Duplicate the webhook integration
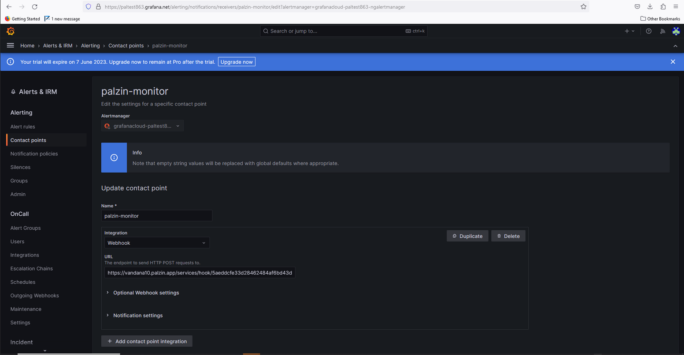The image size is (684, 355). [x=467, y=236]
